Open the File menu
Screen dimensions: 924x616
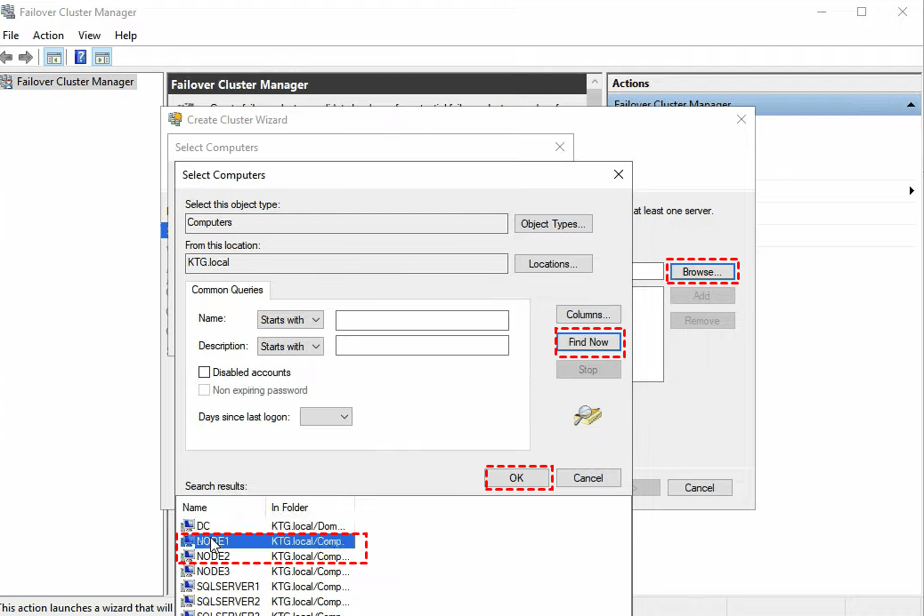pos(11,36)
